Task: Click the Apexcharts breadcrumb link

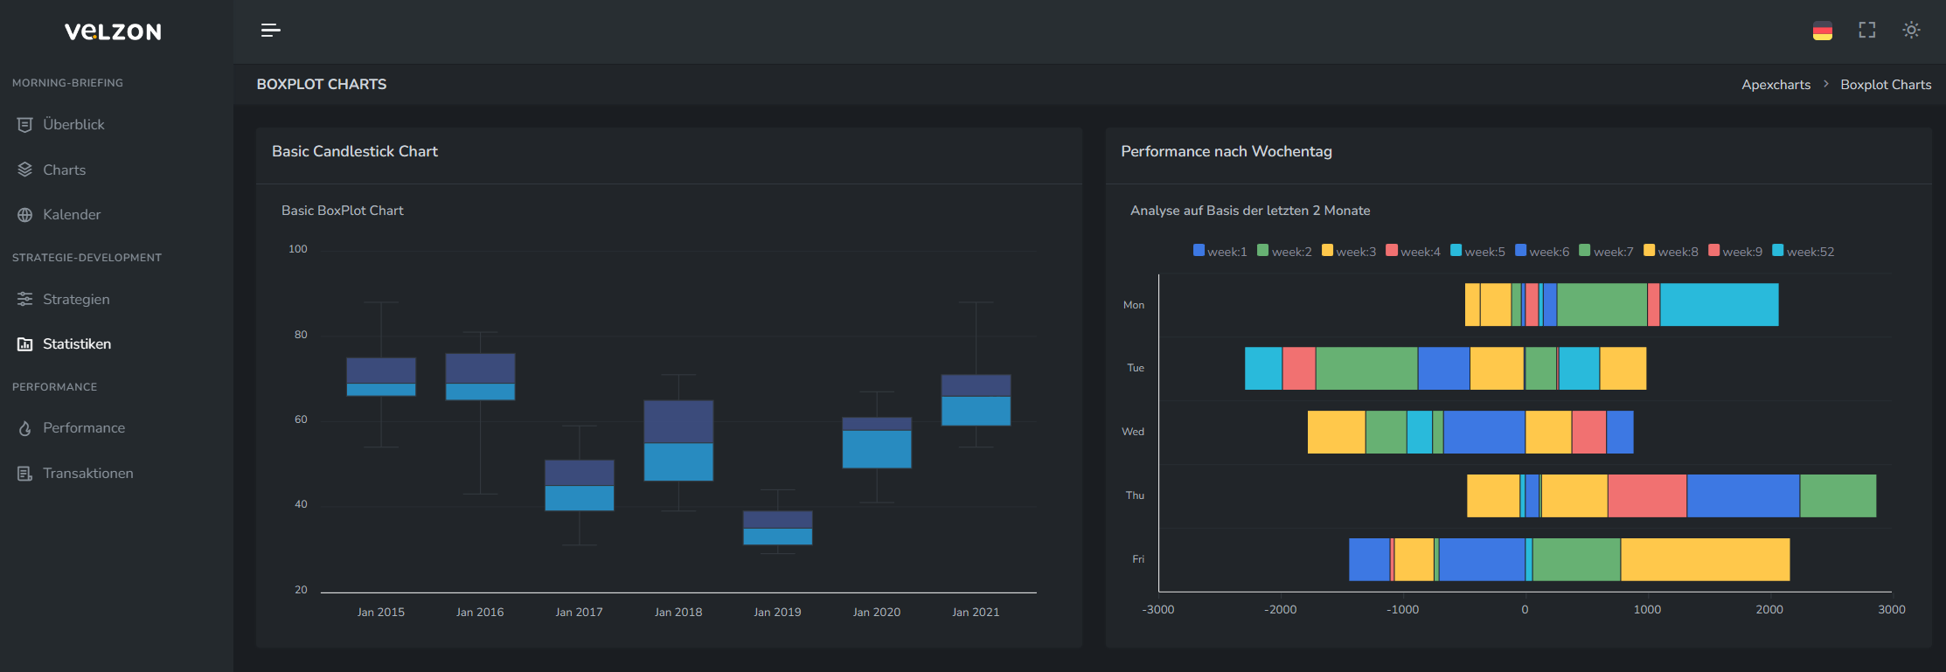Action: pyautogui.click(x=1776, y=85)
